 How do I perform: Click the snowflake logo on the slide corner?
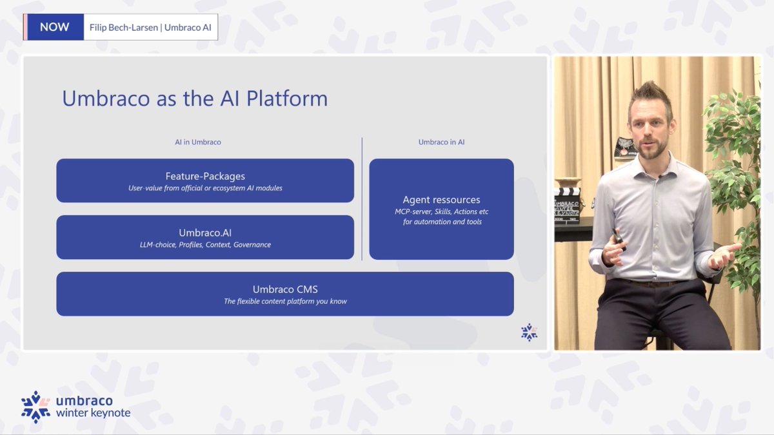(x=529, y=332)
